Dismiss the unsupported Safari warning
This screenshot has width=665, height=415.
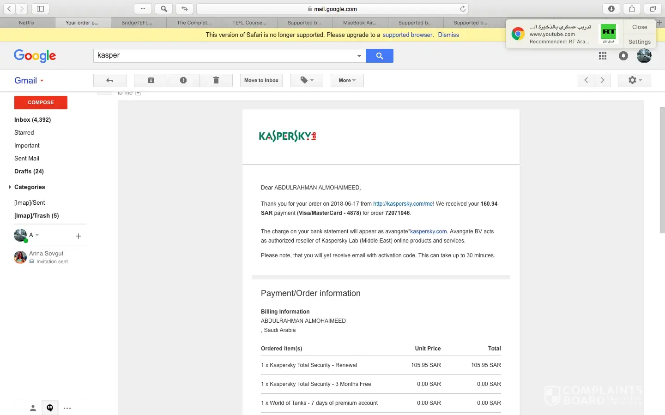(448, 35)
